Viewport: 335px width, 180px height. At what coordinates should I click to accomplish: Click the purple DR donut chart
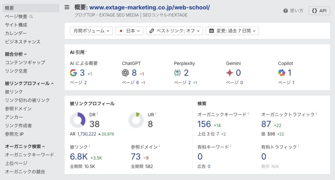(x=78, y=120)
